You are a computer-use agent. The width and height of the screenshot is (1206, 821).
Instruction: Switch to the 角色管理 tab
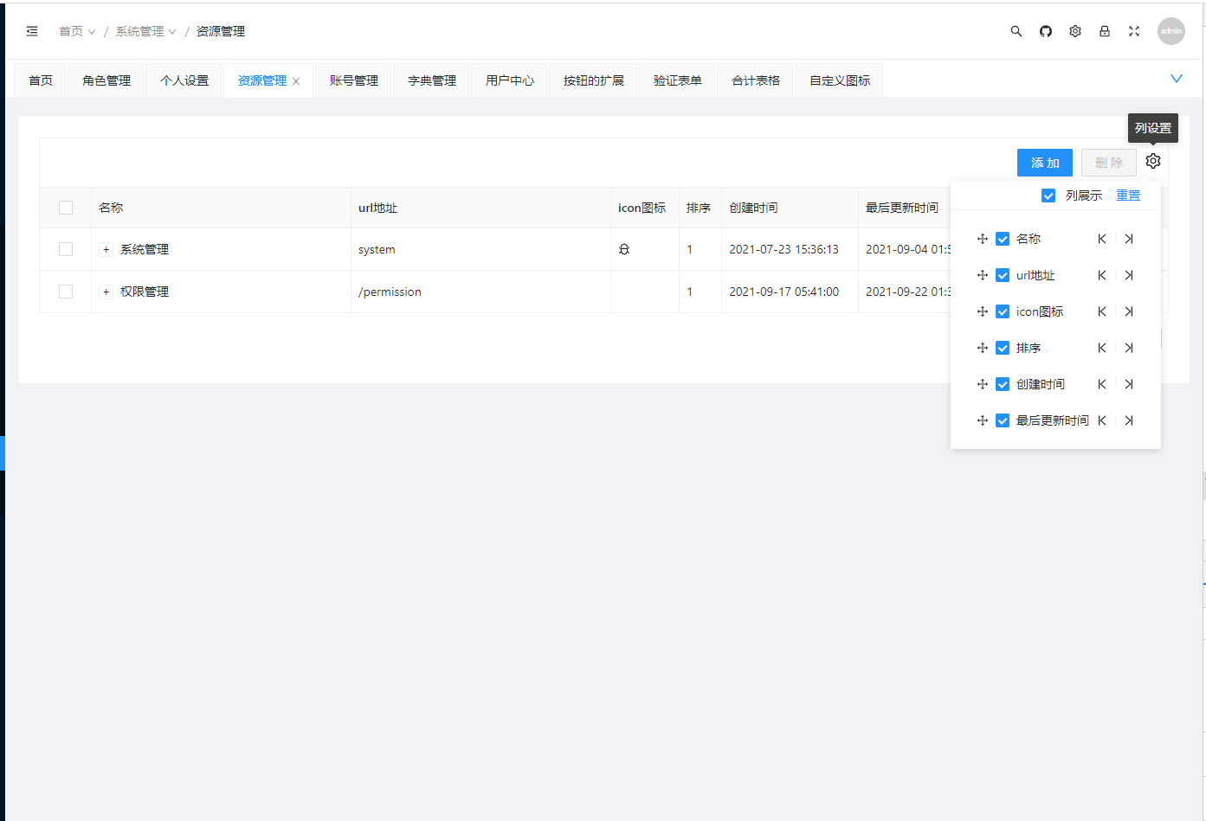pos(105,80)
